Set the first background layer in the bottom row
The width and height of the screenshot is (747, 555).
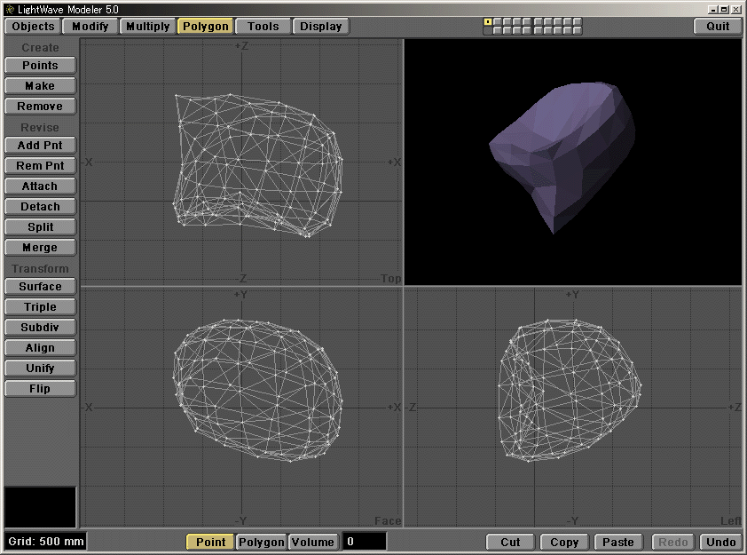pyautogui.click(x=487, y=31)
